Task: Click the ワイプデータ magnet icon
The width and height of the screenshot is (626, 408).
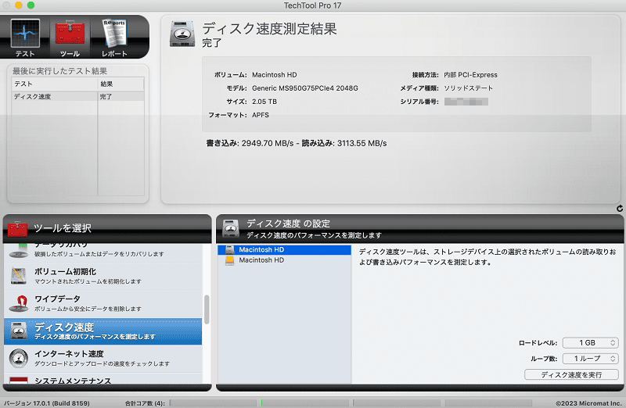Action: pos(18,303)
